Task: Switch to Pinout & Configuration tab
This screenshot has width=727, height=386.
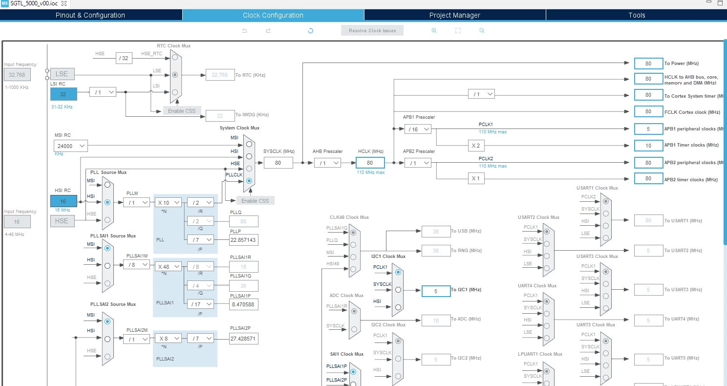Action: click(90, 15)
